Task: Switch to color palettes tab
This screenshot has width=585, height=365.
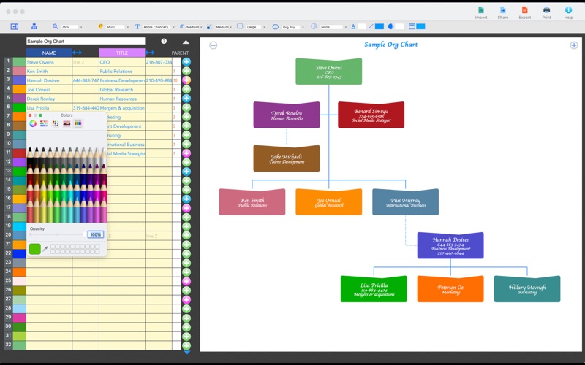Action: (x=56, y=123)
